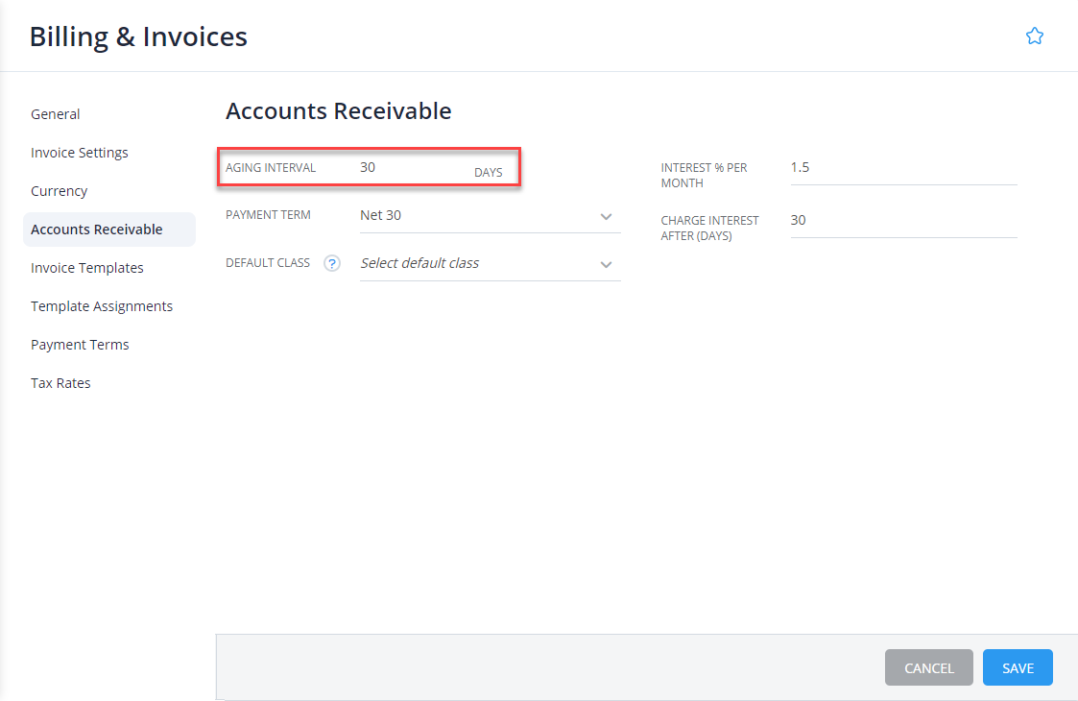Edit the Aging Interval days field
This screenshot has height=701, width=1078.
pyautogui.click(x=413, y=167)
